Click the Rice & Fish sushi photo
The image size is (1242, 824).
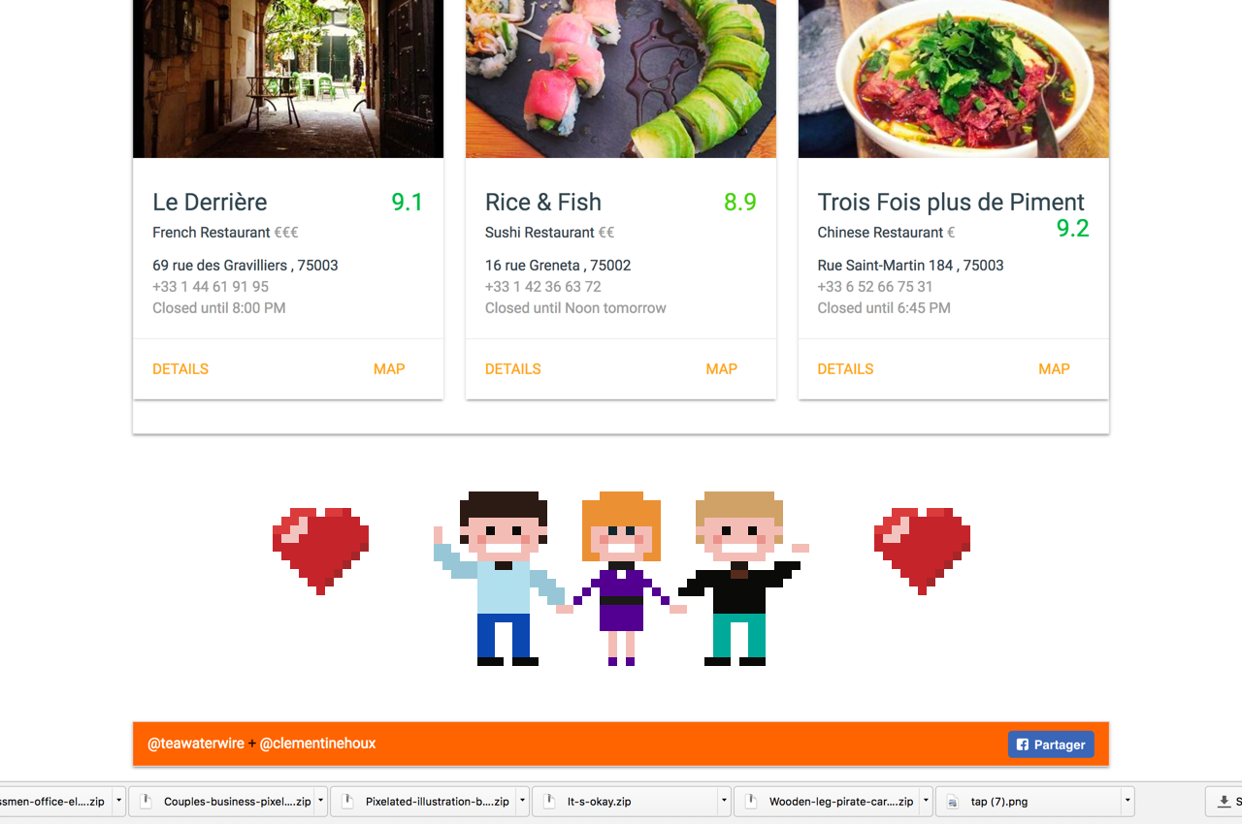621,79
